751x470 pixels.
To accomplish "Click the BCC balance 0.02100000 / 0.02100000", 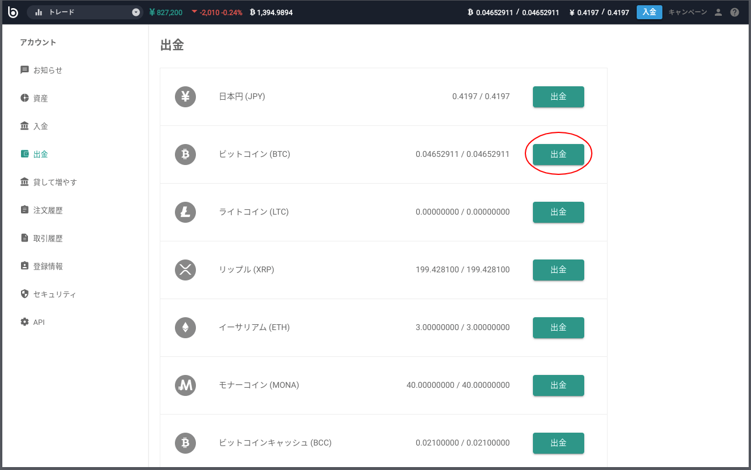I will 463,443.
